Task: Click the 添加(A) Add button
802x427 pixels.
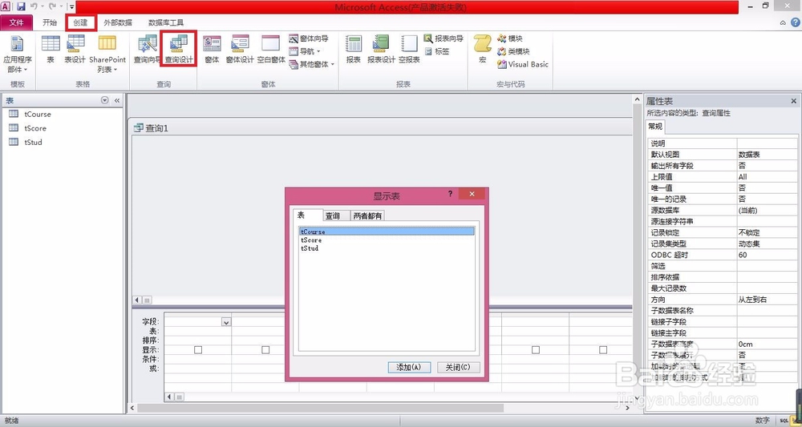Action: (x=409, y=367)
